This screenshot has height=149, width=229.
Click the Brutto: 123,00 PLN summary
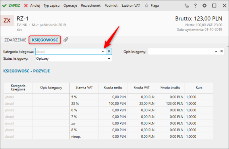click(199, 18)
